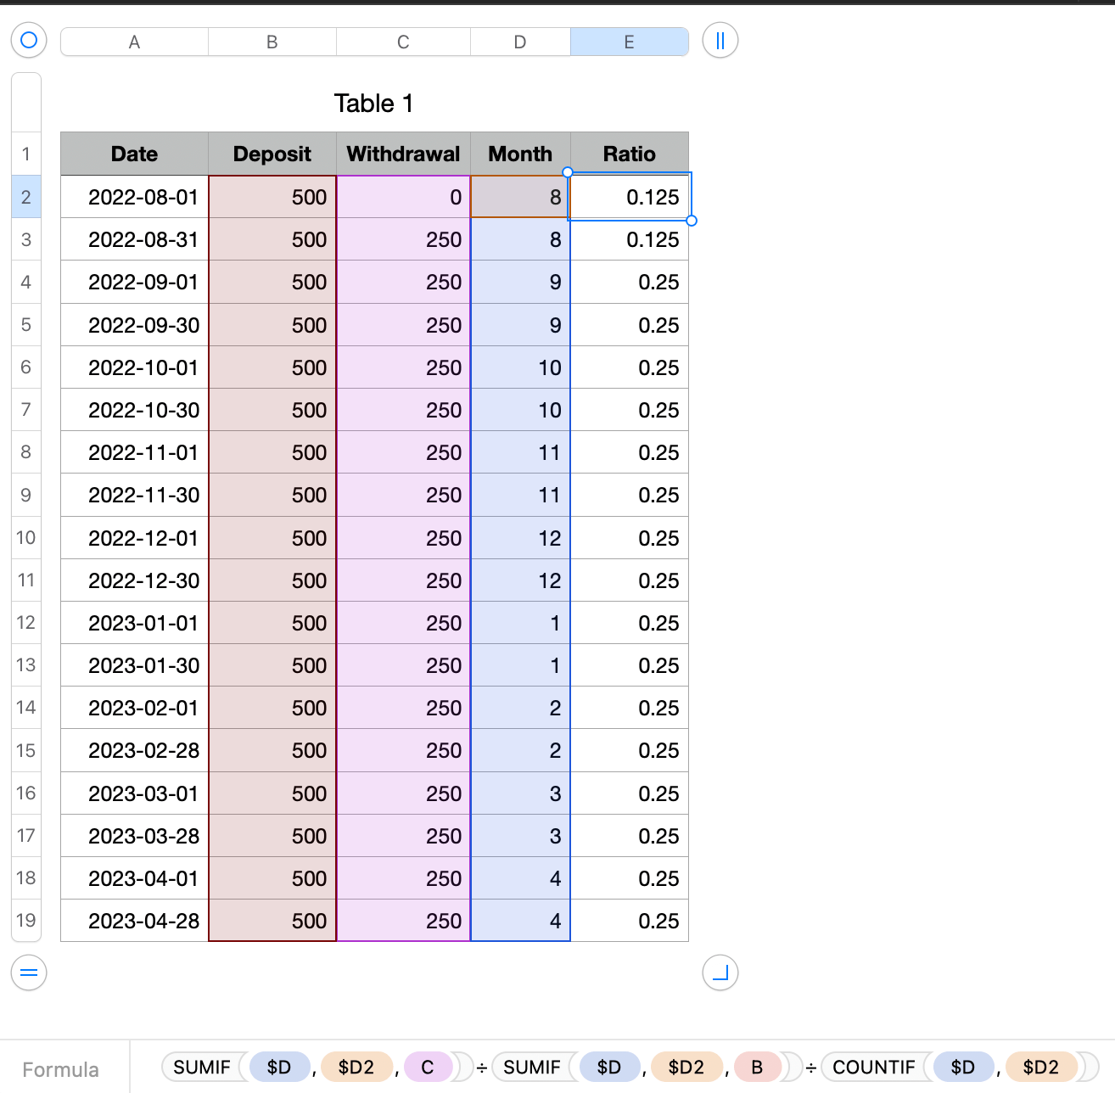This screenshot has height=1093, width=1115.
Task: Select row 19 via its row number
Action: [26, 921]
